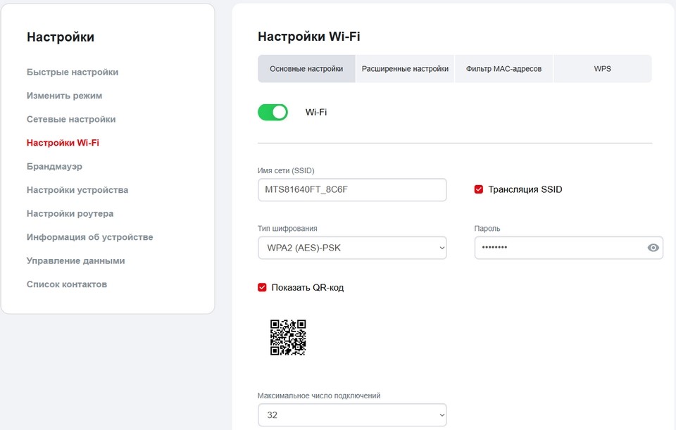
Task: Select the WPS tab
Action: (602, 69)
